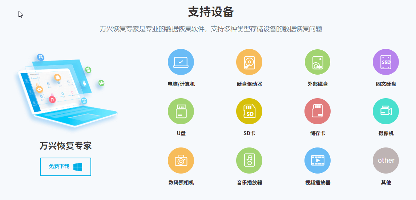Viewport: 416px width, 200px height.
Task: Click the computer laptop icon
Action: tap(181, 62)
